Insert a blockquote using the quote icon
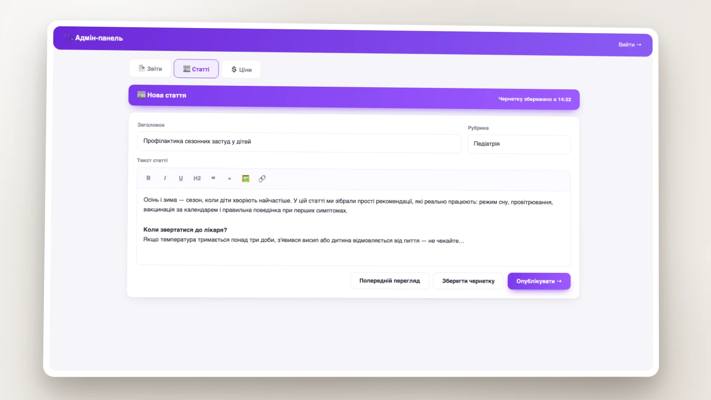This screenshot has height=400, width=711. pos(213,178)
